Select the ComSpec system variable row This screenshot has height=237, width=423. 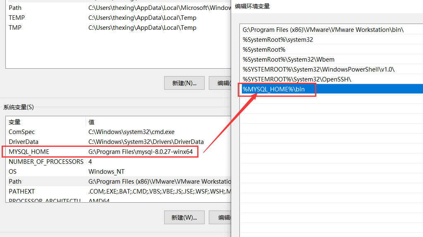118,132
